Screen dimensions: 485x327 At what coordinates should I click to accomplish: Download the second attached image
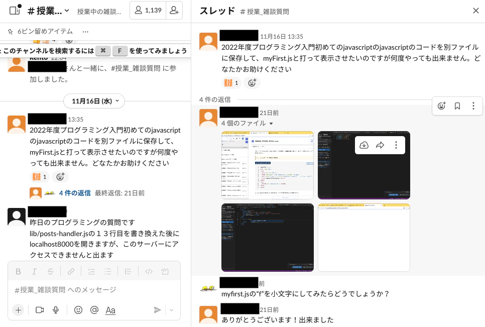364,145
